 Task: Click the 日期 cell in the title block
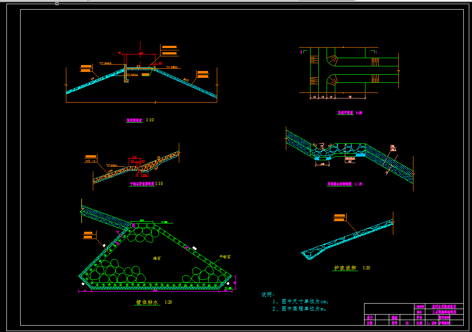(370, 323)
